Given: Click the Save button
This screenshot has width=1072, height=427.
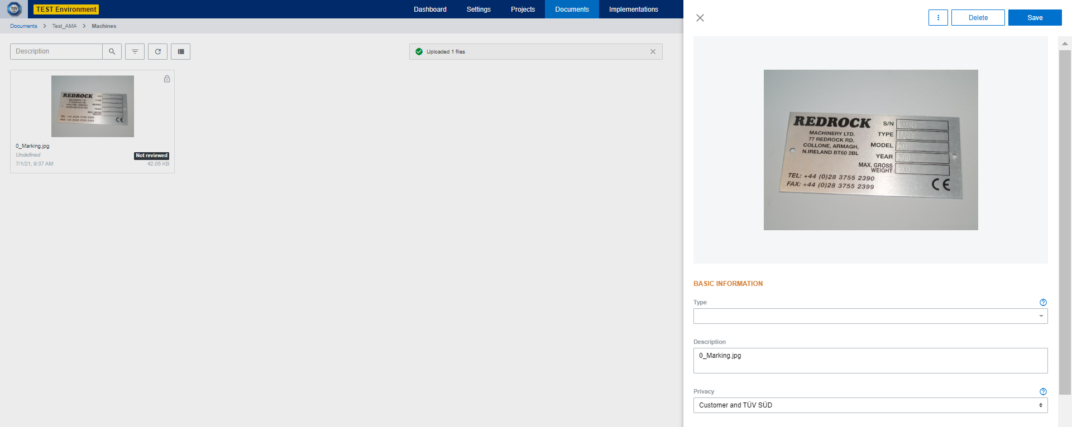Looking at the screenshot, I should click(x=1035, y=18).
